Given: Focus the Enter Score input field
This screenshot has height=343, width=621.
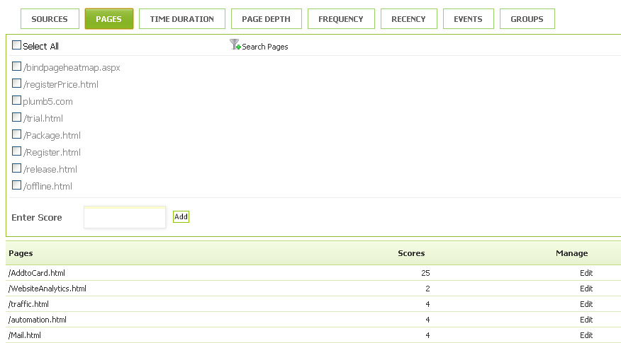Looking at the screenshot, I should coord(125,217).
